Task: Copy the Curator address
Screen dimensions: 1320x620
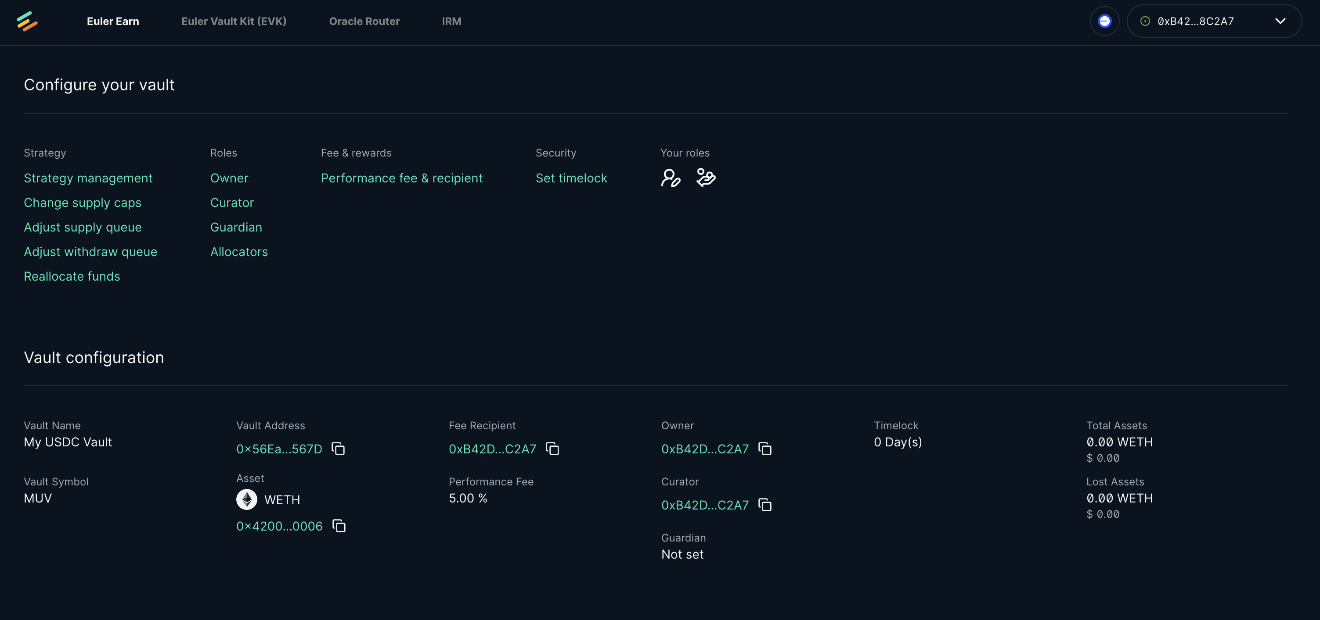Action: tap(765, 505)
